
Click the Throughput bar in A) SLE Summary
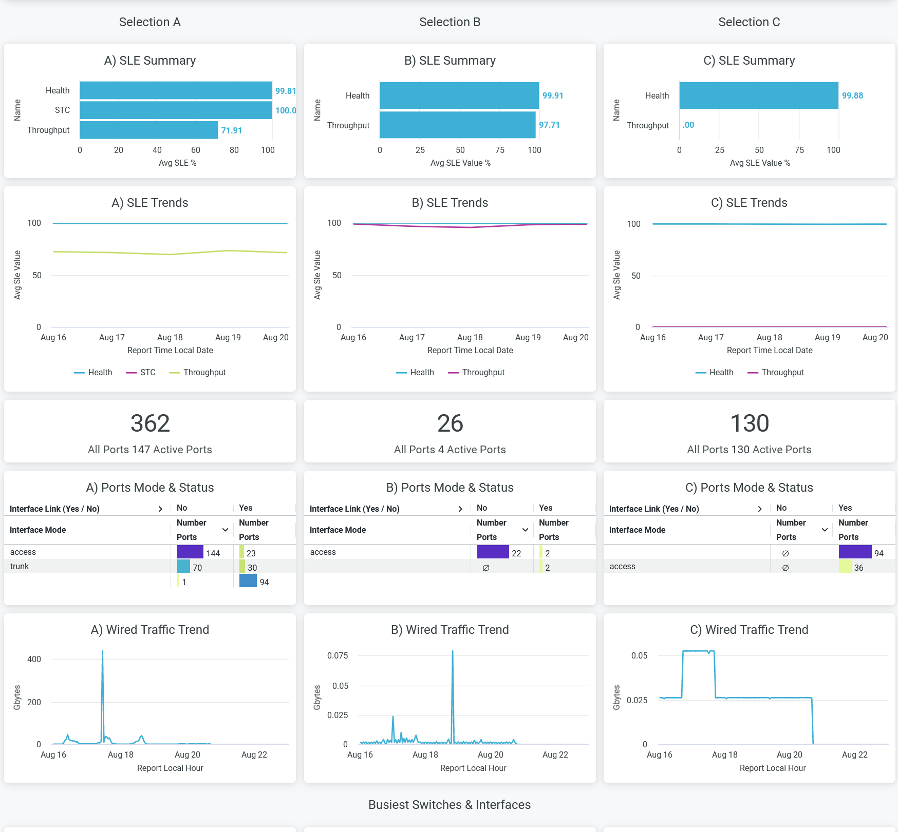149,130
